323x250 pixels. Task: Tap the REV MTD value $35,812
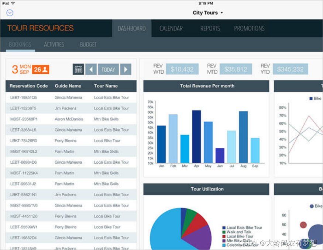(x=236, y=69)
